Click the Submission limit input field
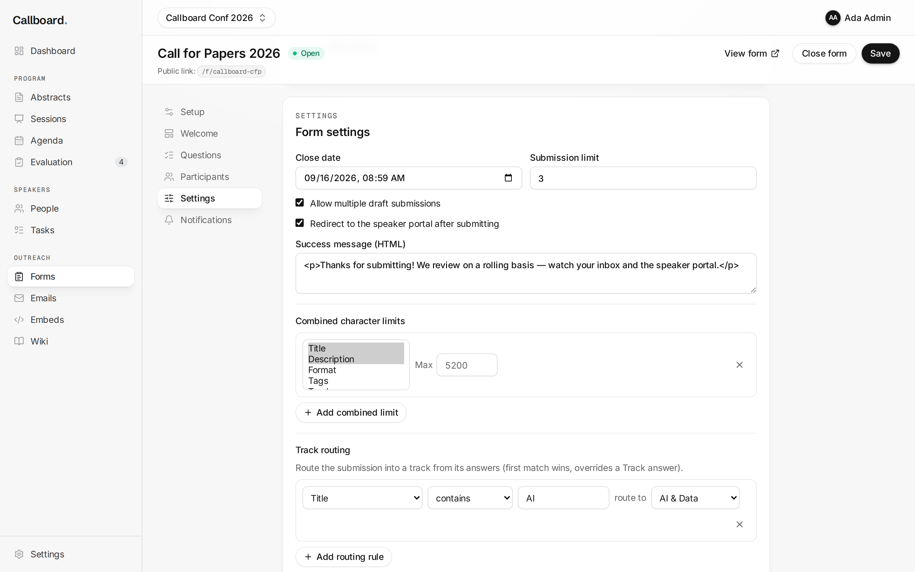 [643, 178]
